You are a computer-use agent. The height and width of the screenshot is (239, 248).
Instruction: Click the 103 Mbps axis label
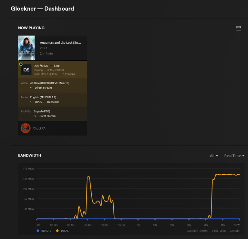point(29,189)
